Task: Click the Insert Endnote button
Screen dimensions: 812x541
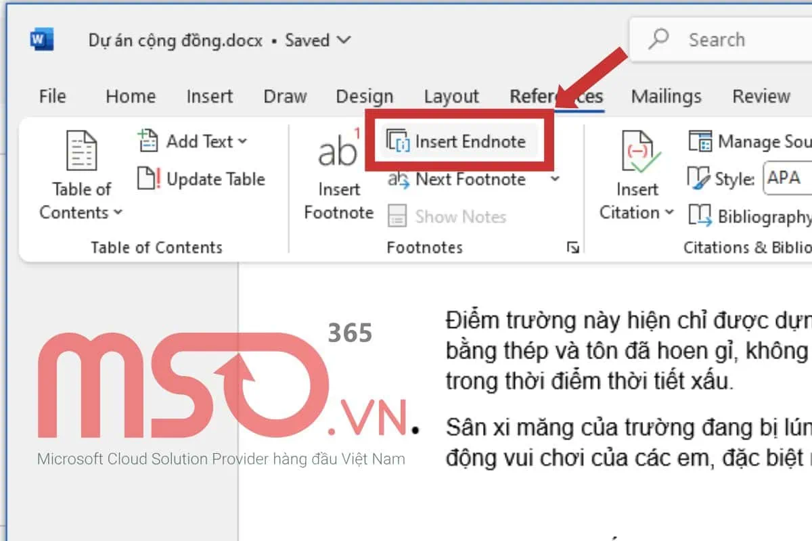Action: (457, 142)
